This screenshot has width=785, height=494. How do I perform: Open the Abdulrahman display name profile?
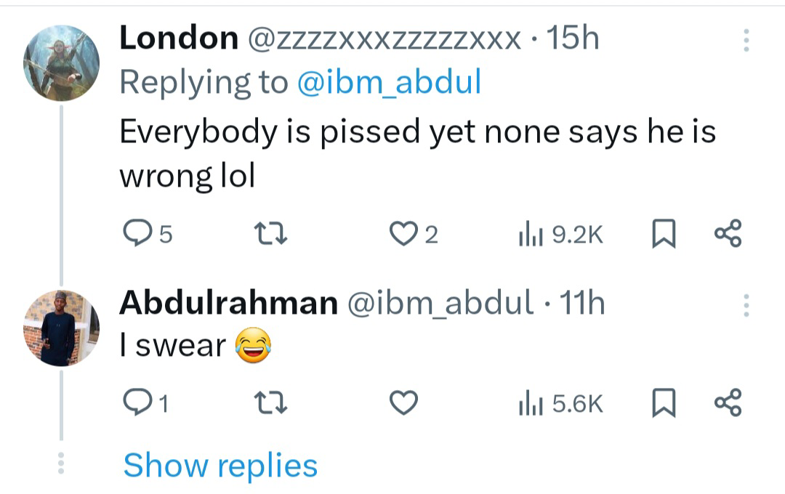pos(228,304)
